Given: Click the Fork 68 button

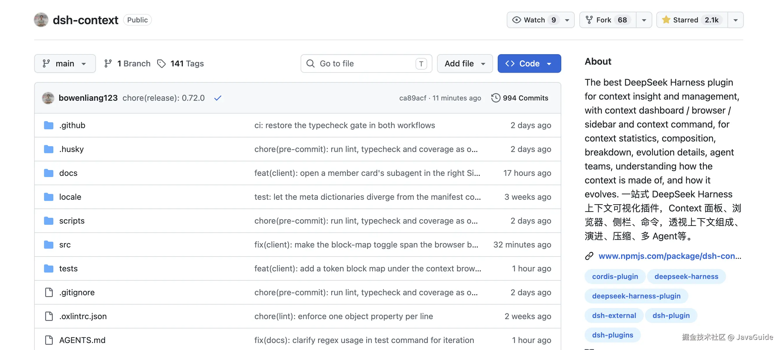Looking at the screenshot, I should [x=608, y=20].
